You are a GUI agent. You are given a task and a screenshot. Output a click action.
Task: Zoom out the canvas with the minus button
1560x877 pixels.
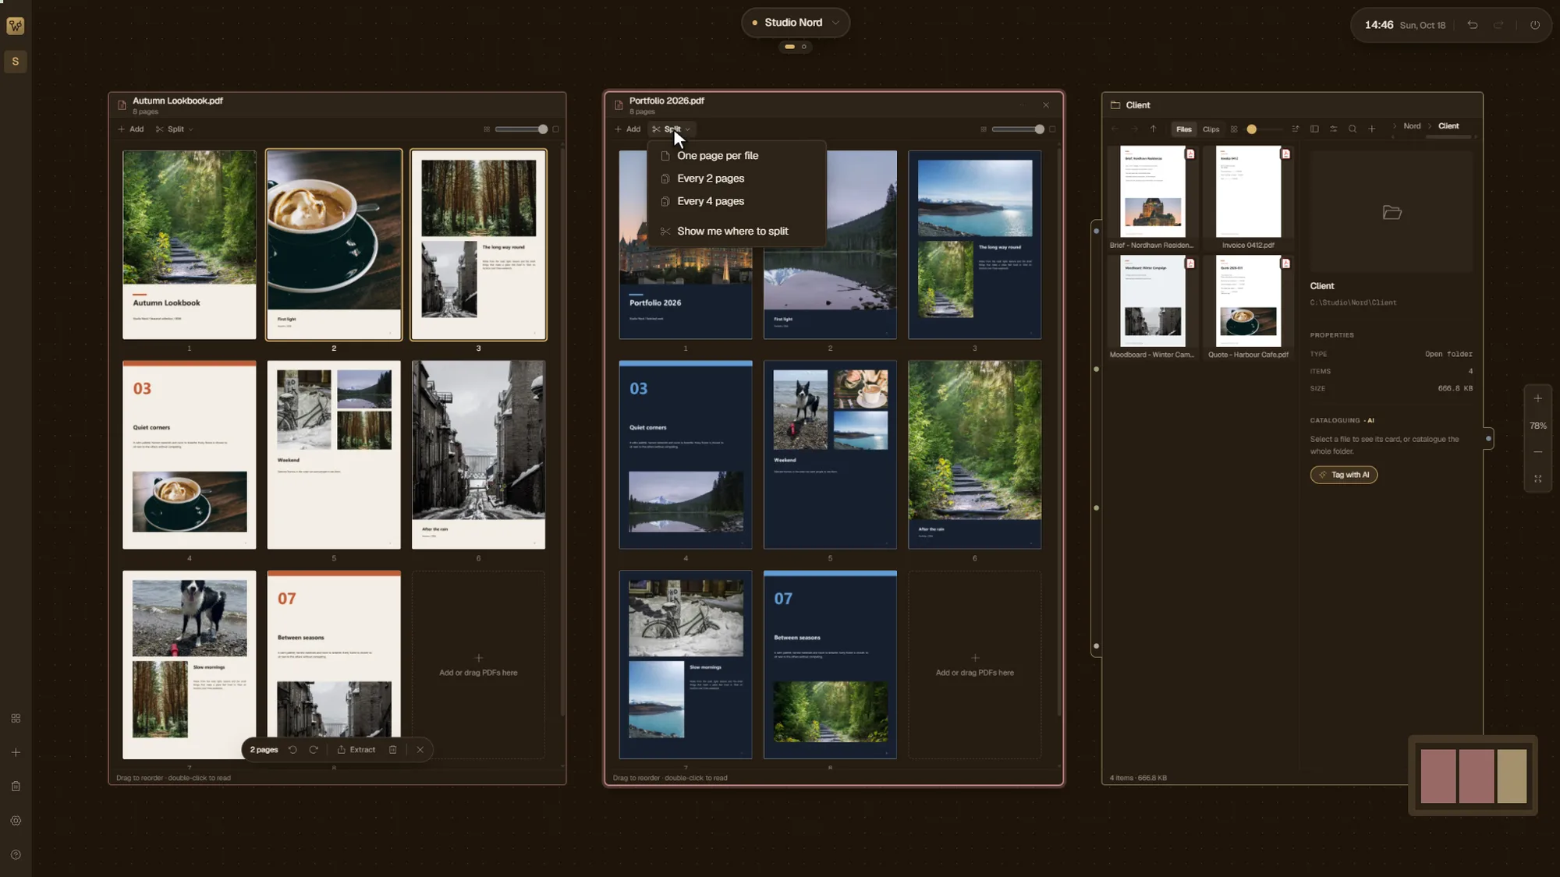(x=1538, y=452)
